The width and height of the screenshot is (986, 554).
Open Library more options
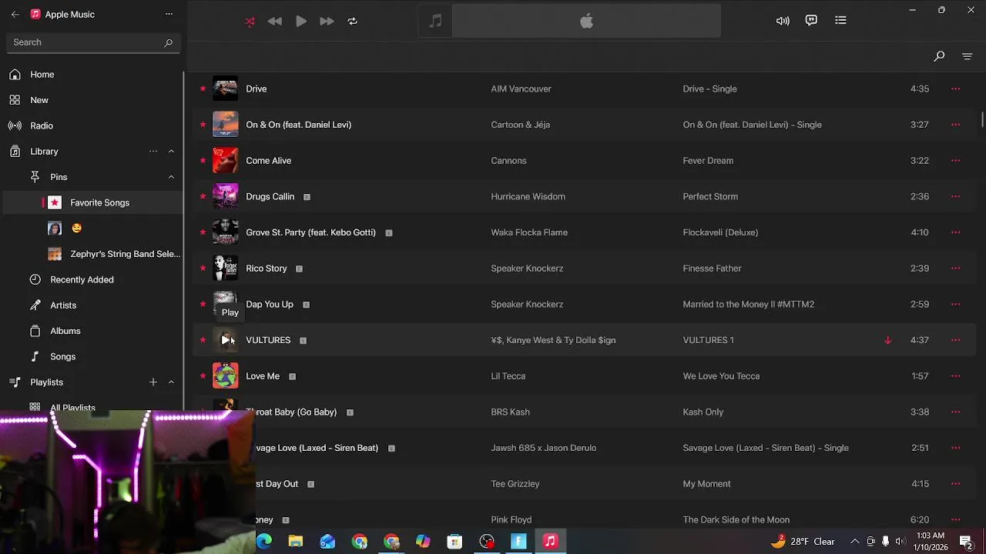tap(153, 152)
